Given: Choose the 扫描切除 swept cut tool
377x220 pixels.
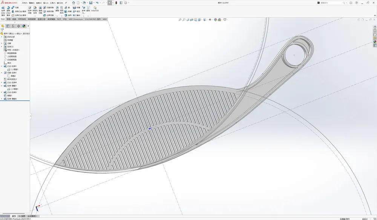Looking at the screenshot, I should [48, 8].
